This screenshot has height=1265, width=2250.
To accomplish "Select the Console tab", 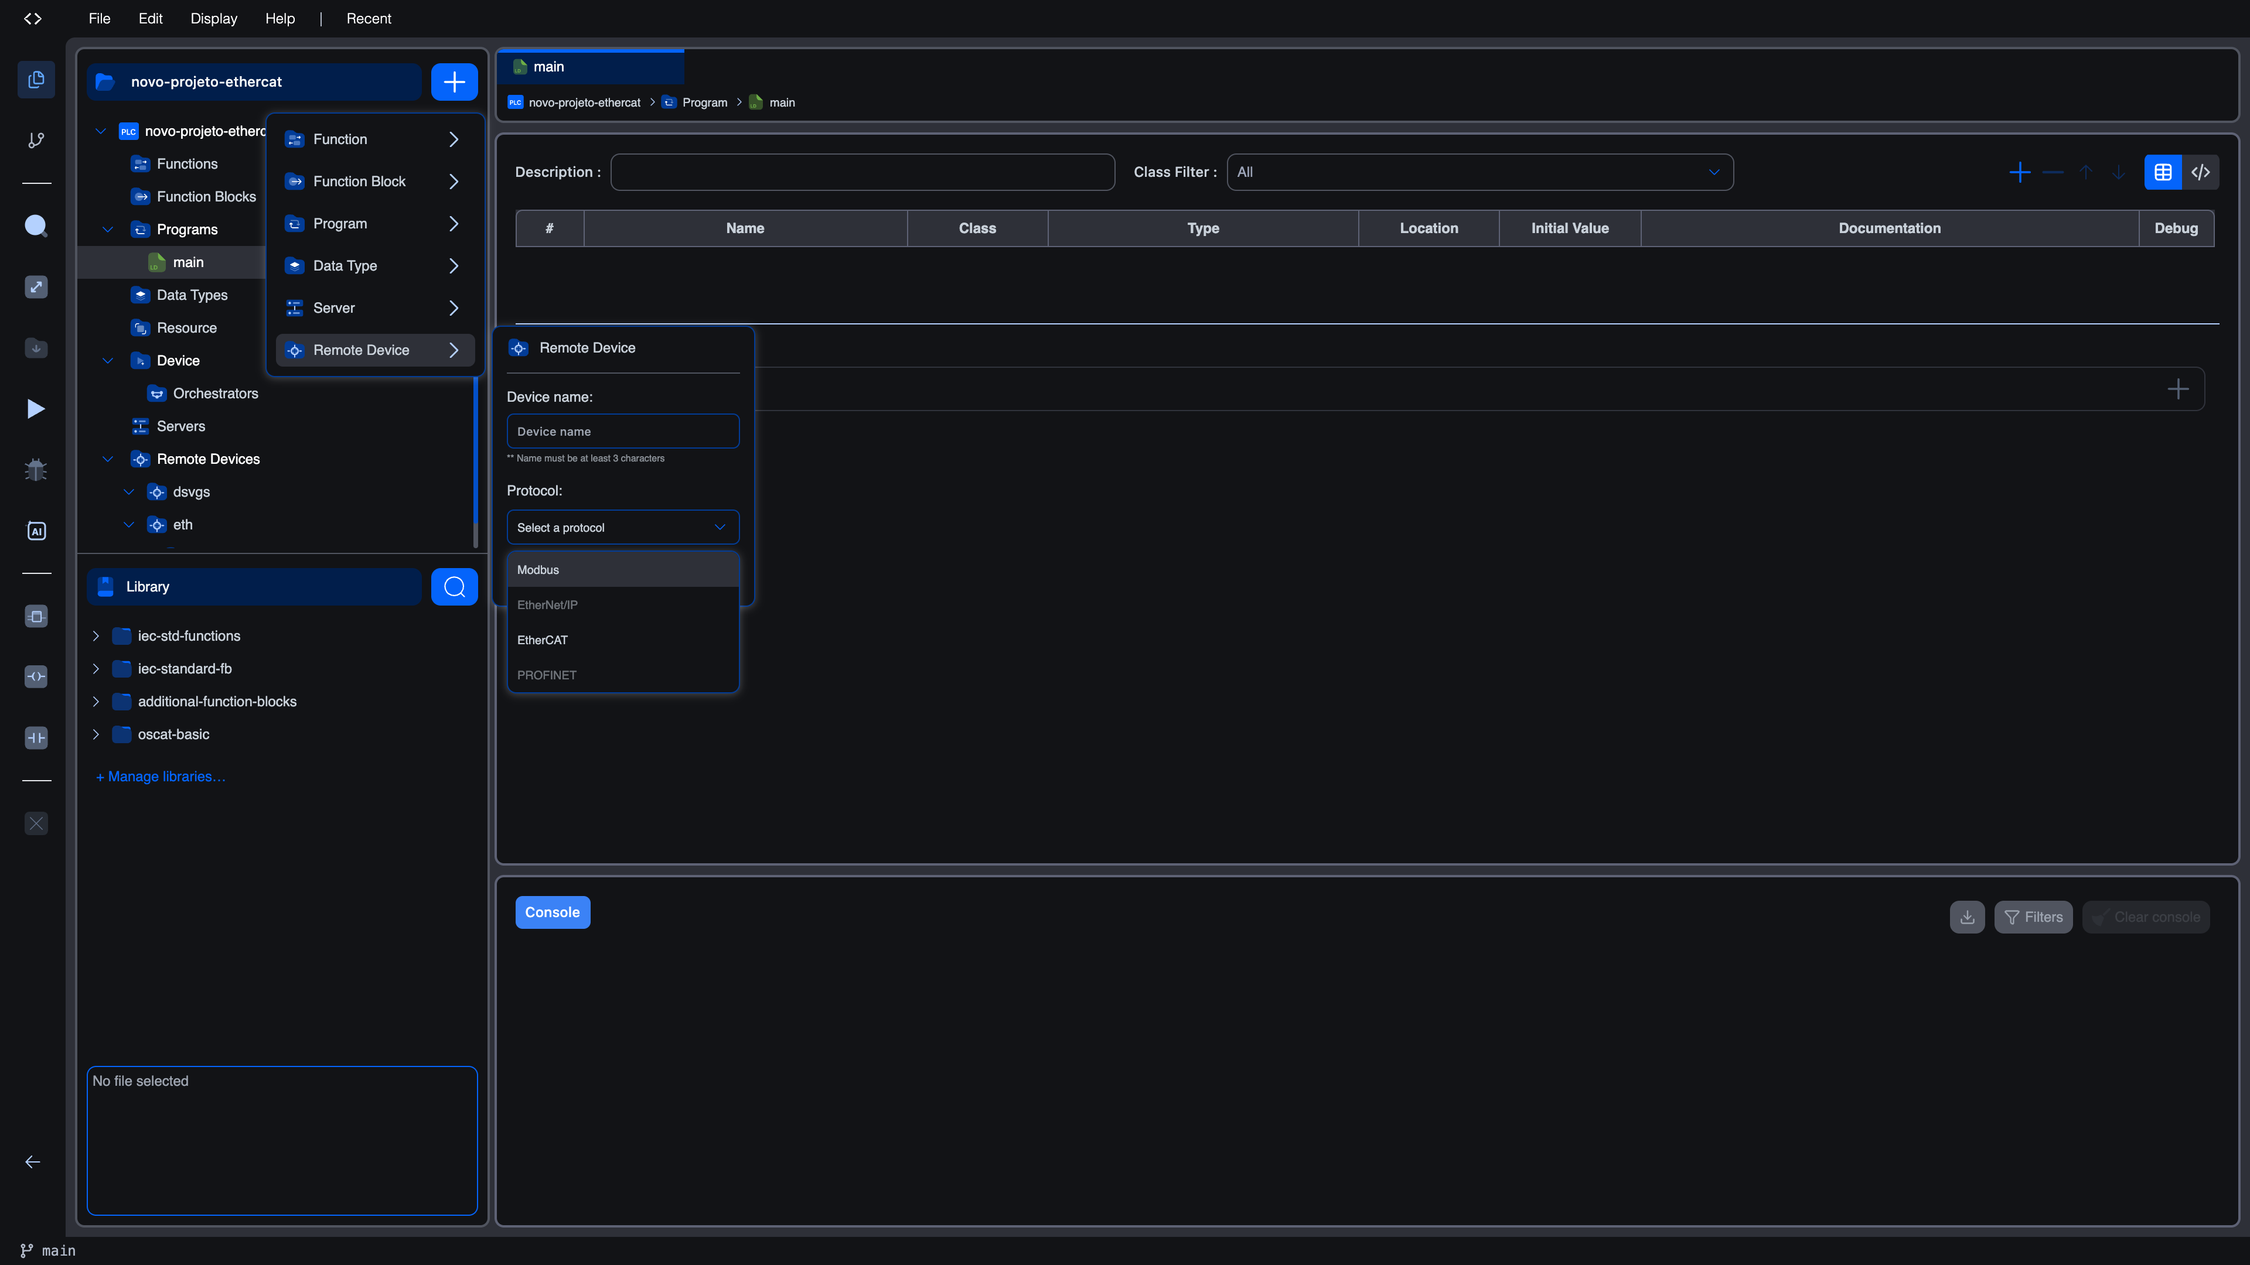I will [552, 912].
